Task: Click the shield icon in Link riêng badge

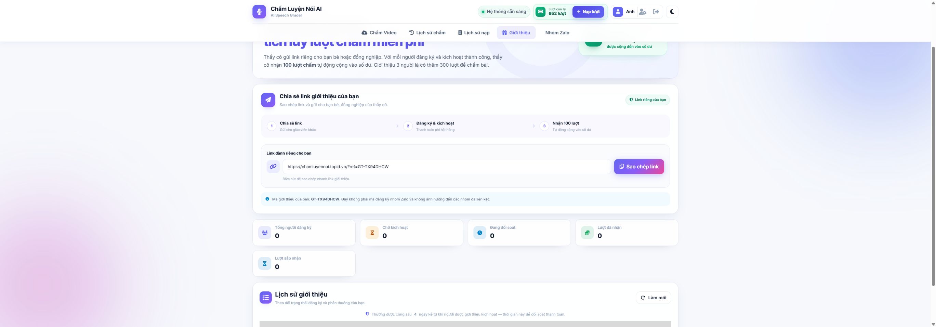Action: [631, 100]
